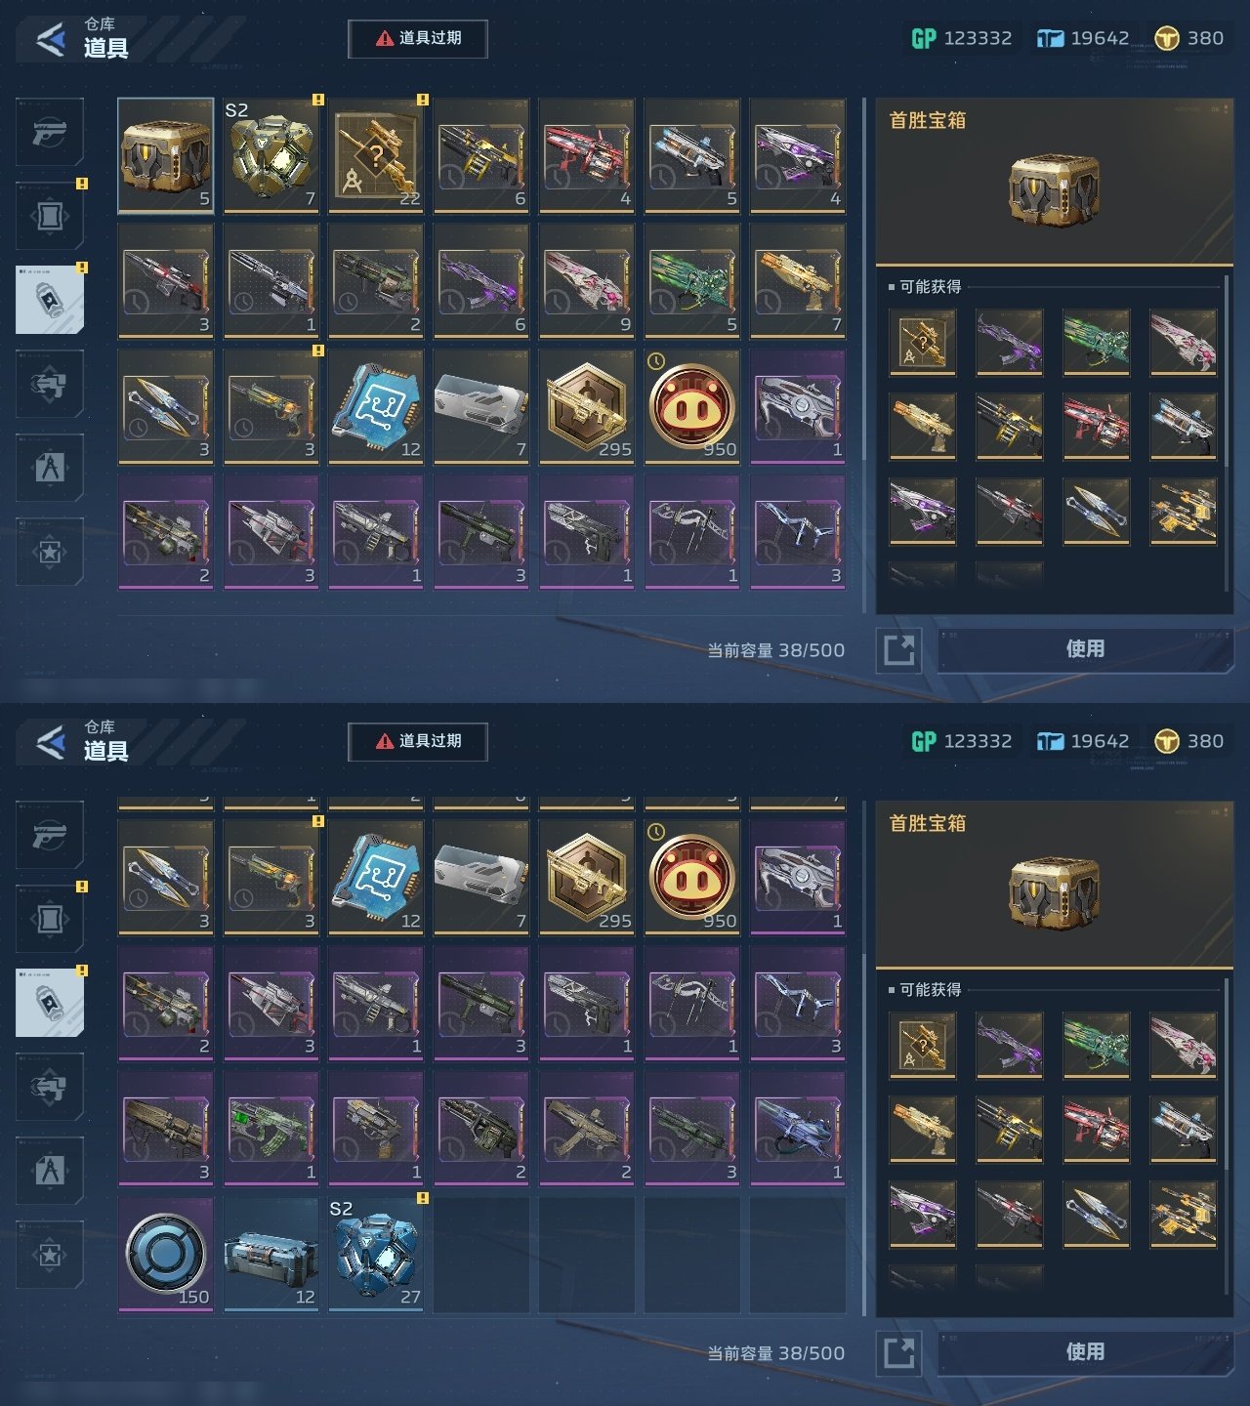
Task: Pick the yellow-black rifle skin showing 6
Action: pyautogui.click(x=481, y=155)
